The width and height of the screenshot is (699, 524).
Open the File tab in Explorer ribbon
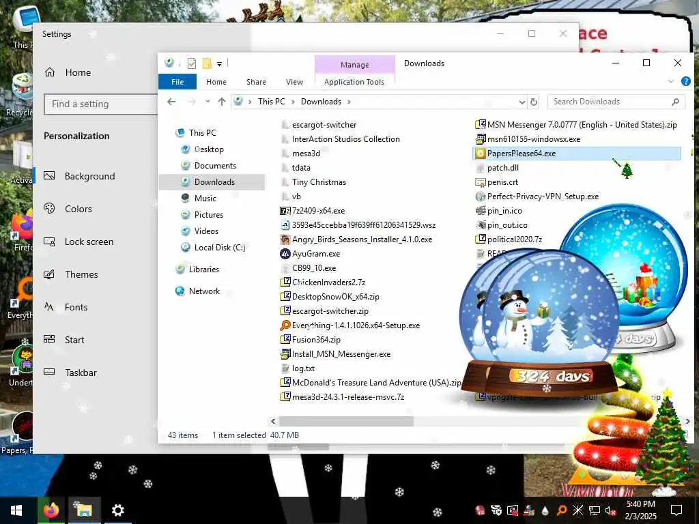[177, 82]
